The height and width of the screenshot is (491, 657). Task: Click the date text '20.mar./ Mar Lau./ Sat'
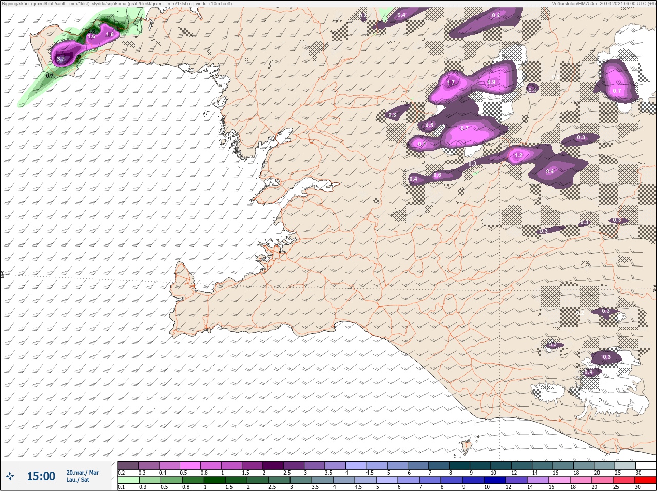[x=83, y=476]
